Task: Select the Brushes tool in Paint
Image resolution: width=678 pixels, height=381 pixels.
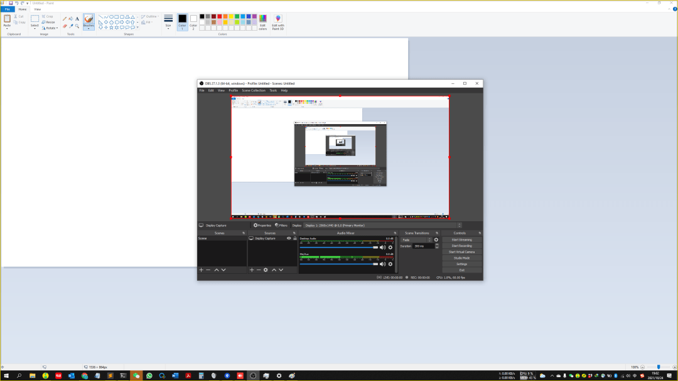Action: pyautogui.click(x=89, y=19)
